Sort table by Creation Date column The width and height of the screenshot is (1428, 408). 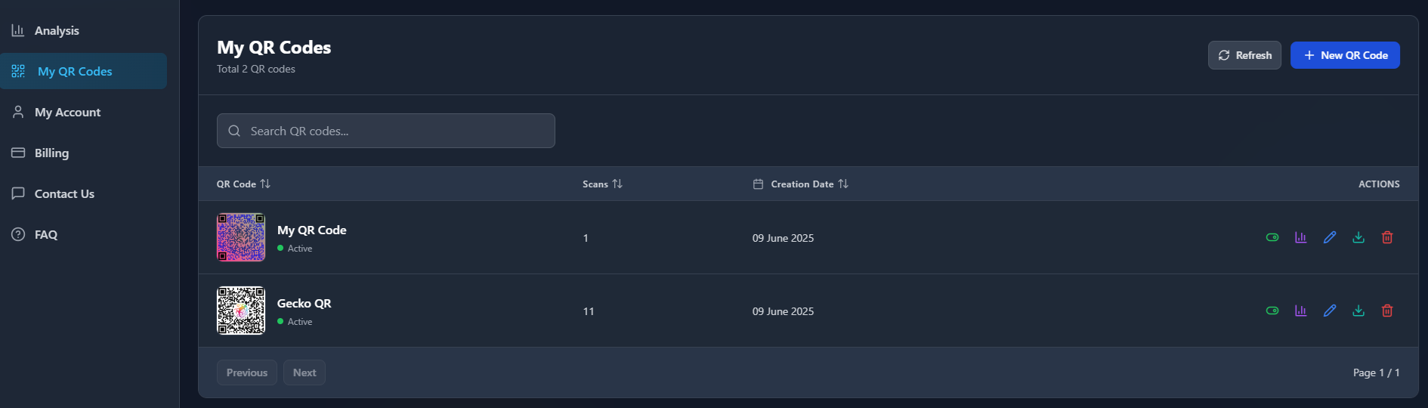tap(801, 184)
